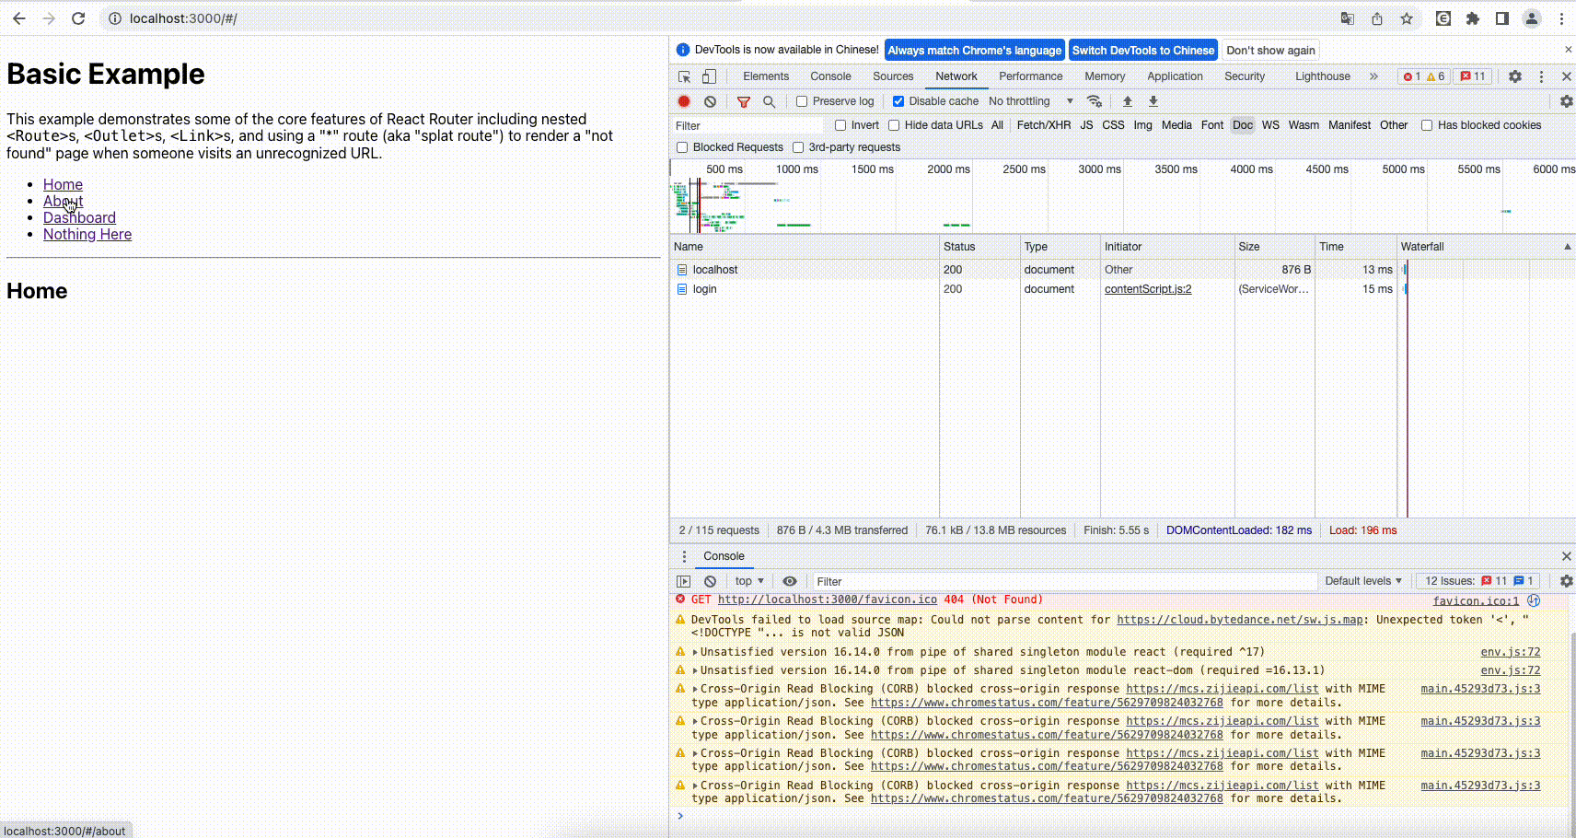
Task: Open the No throttling dropdown
Action: (1031, 101)
